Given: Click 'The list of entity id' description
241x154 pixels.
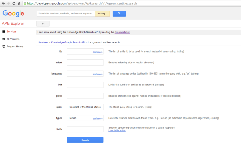Looking at the screenshot, I should tap(146, 51).
